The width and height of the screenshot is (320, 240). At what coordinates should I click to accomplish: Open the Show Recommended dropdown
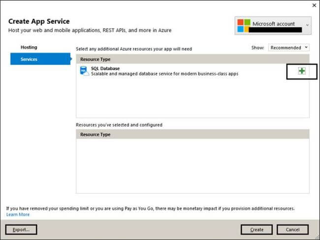point(289,47)
